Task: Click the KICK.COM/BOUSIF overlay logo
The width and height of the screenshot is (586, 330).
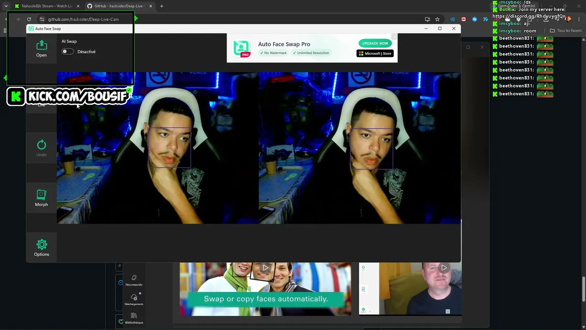Action: tap(68, 96)
